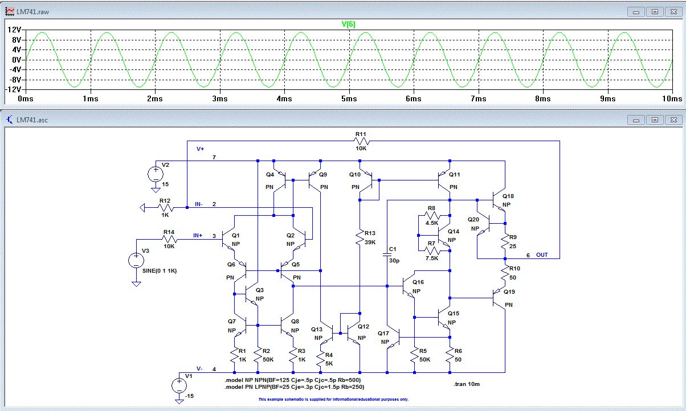Select the V2 voltage source symbol

(x=155, y=173)
